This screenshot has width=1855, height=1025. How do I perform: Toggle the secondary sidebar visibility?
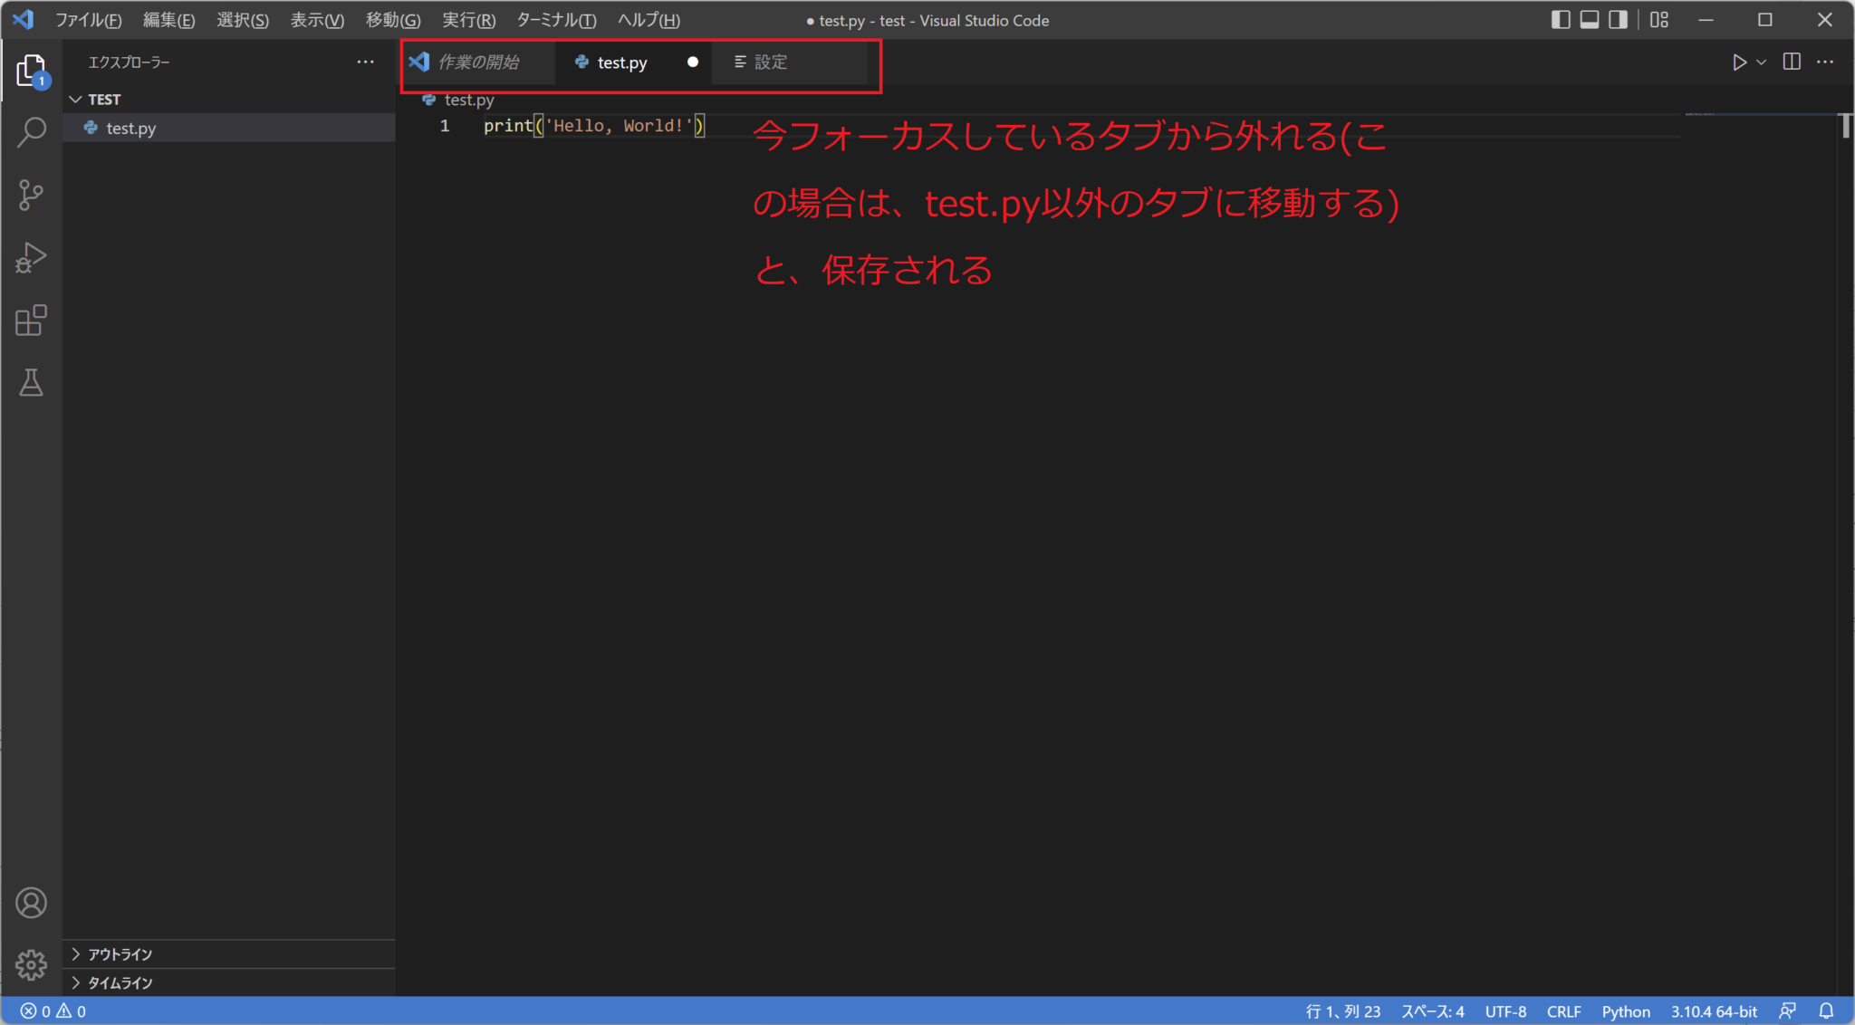point(1620,19)
